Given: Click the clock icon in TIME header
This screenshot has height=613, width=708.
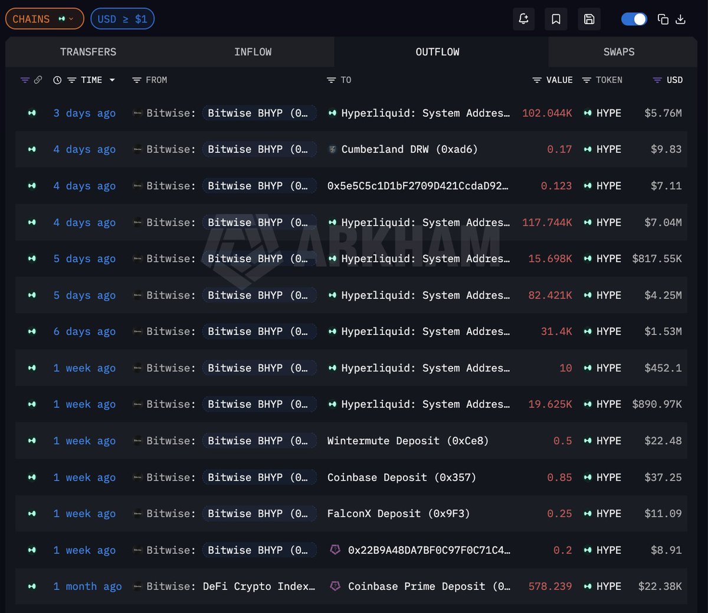Looking at the screenshot, I should click(x=57, y=80).
